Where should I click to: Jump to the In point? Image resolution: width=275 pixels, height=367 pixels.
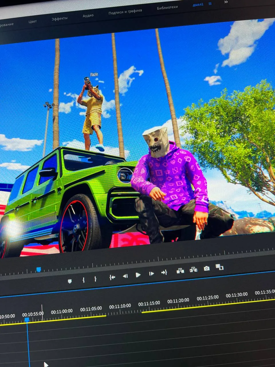pos(112,277)
